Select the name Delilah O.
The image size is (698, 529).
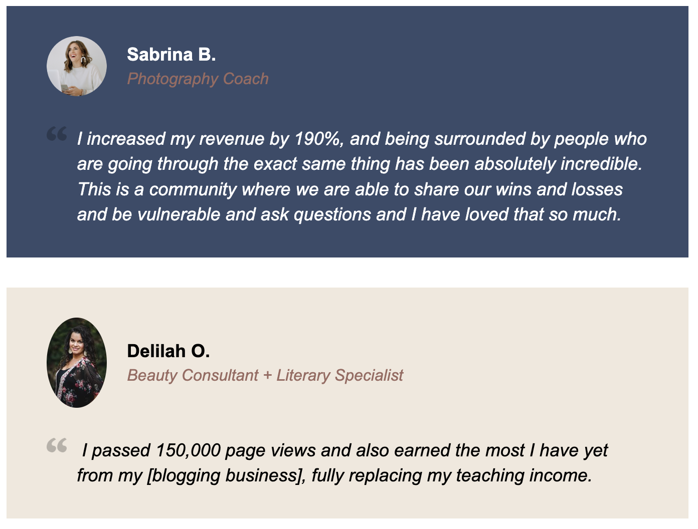pos(168,351)
